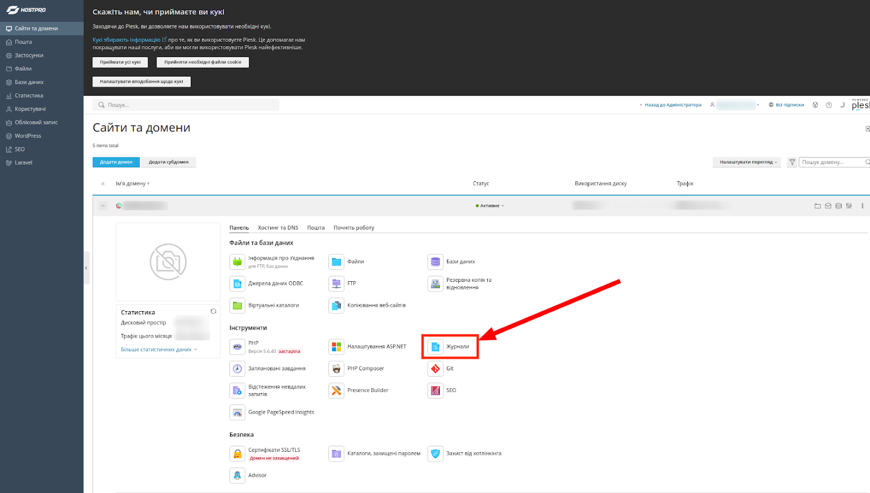Open the Журнали (logs) icon
This screenshot has width=870, height=493.
click(436, 346)
